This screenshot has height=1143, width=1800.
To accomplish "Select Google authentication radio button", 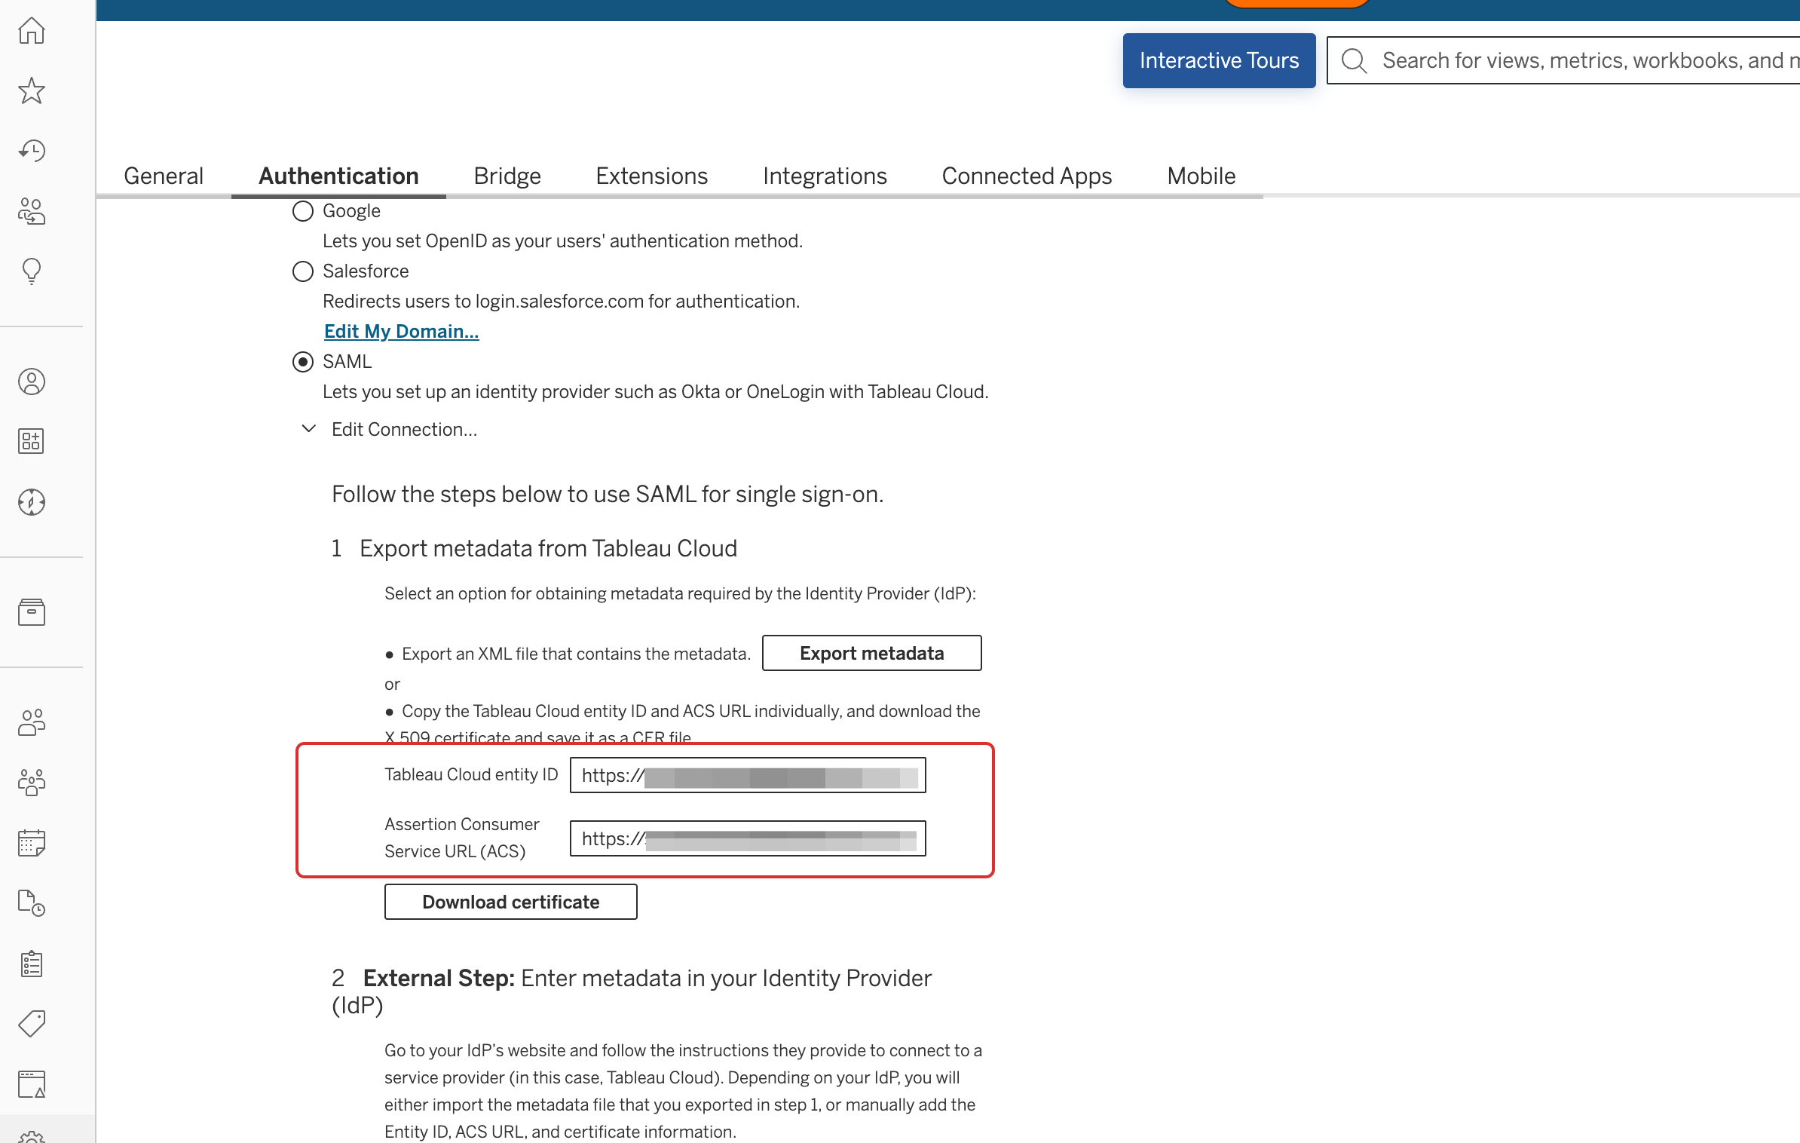I will click(x=303, y=211).
